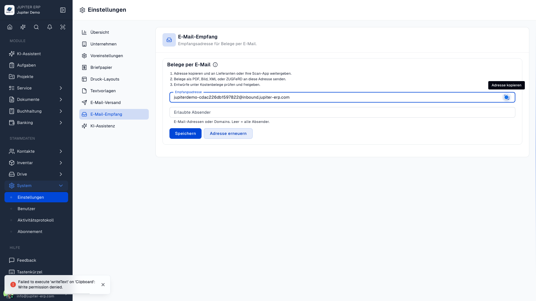The image size is (536, 301).
Task: Open the sparkle AI icon in top row
Action: click(x=23, y=27)
